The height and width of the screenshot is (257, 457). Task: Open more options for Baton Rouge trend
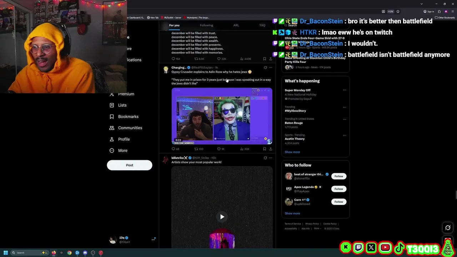click(x=345, y=119)
